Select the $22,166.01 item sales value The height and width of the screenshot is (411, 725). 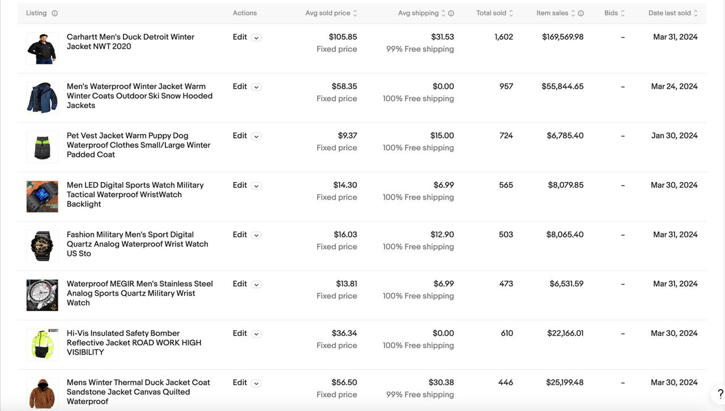point(565,333)
